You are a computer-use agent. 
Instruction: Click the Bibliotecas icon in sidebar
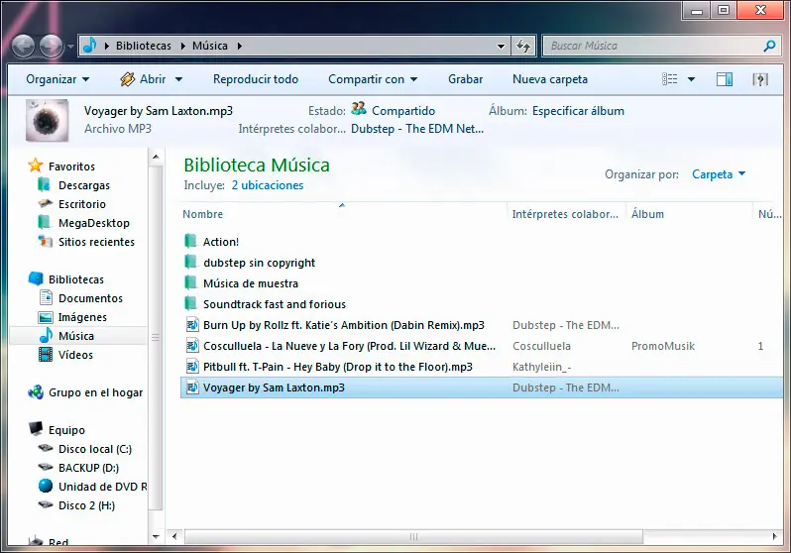pyautogui.click(x=36, y=278)
